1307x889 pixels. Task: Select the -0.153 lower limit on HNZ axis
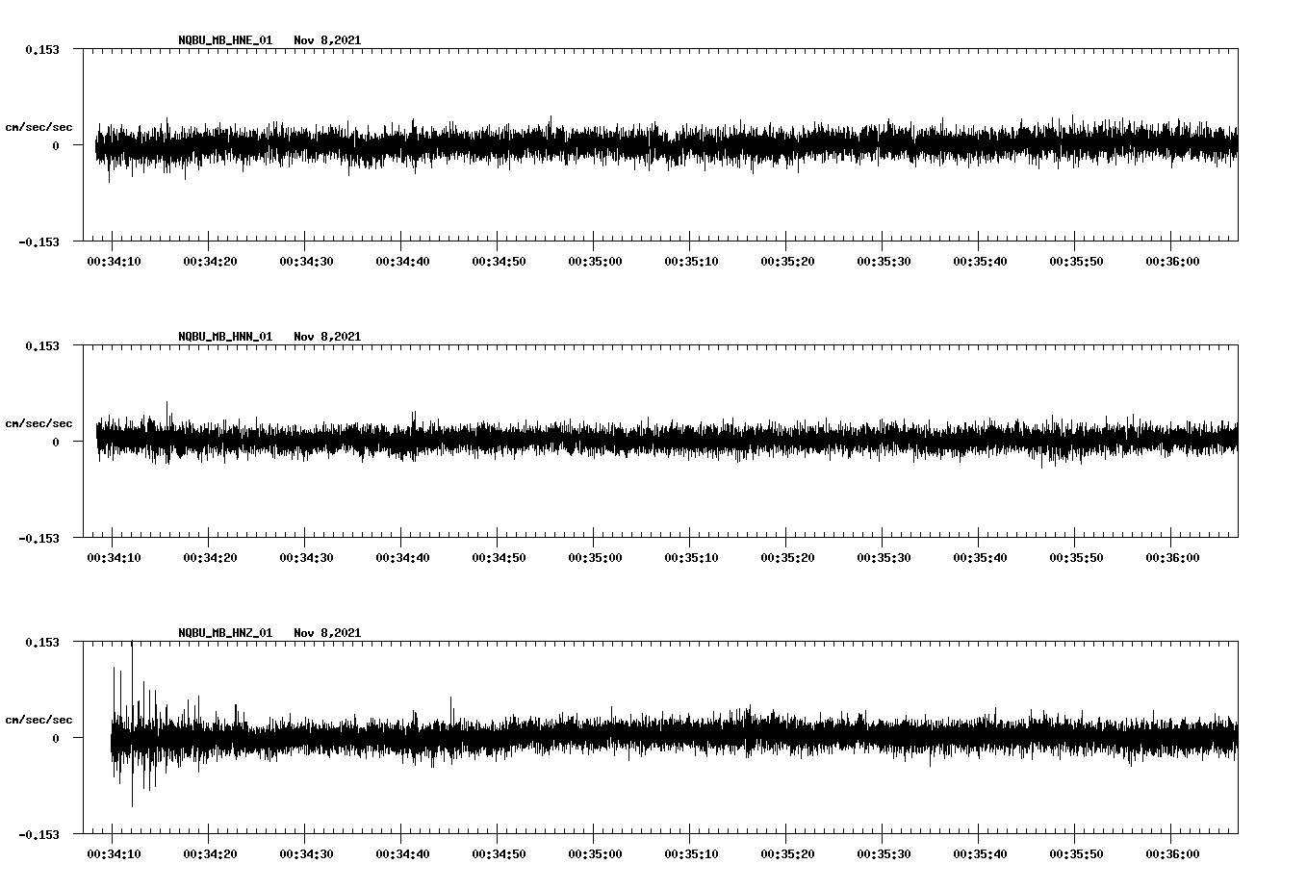point(38,834)
